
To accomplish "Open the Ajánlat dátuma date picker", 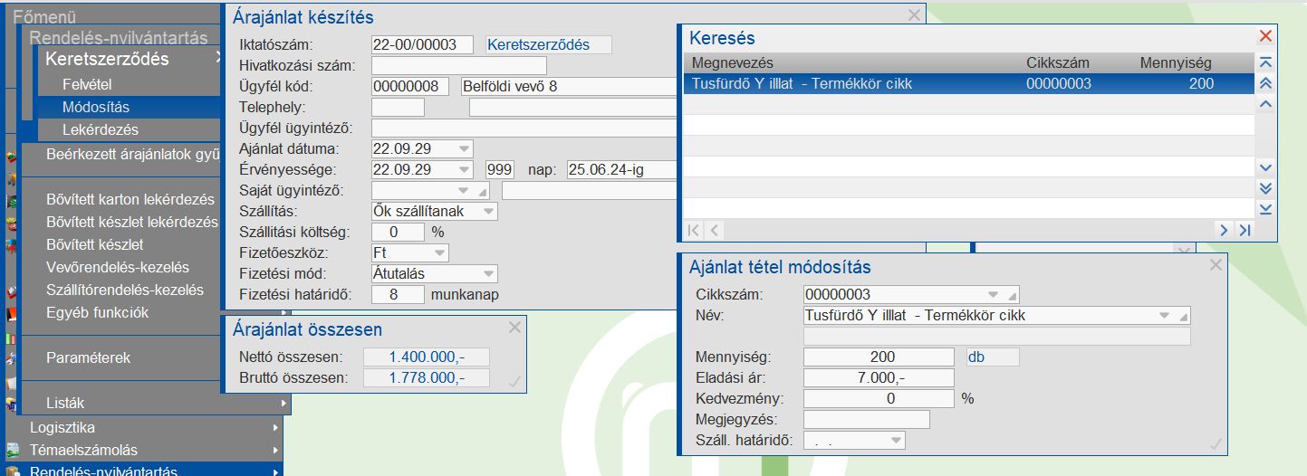I will [464, 148].
